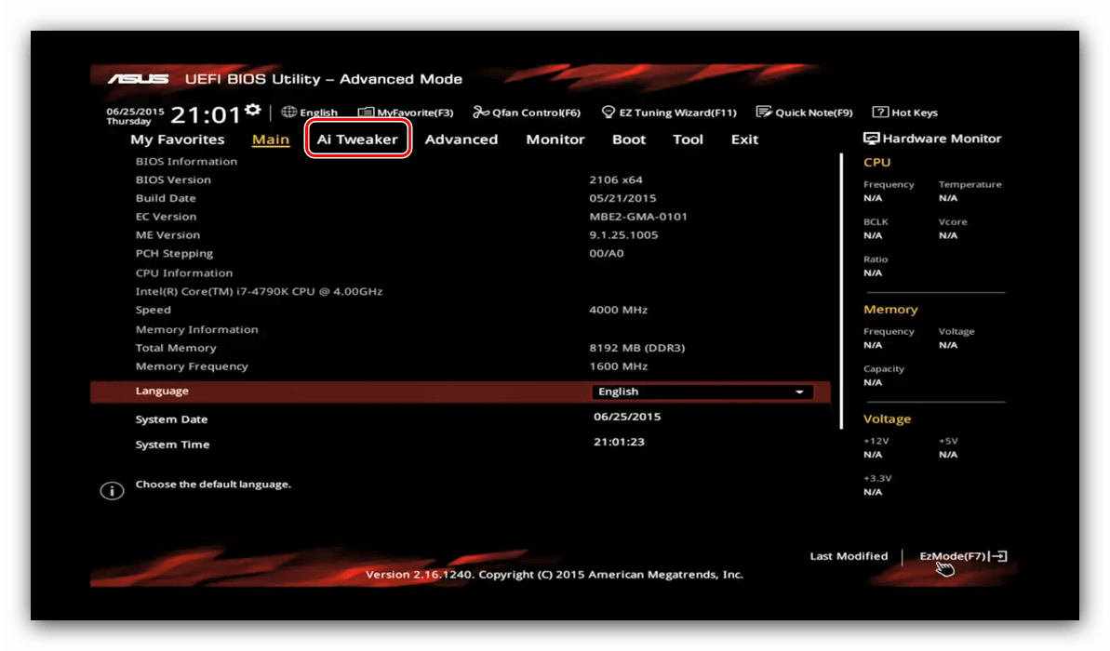The width and height of the screenshot is (1110, 651).
Task: Click the Ratio label under CPU
Action: coord(876,259)
